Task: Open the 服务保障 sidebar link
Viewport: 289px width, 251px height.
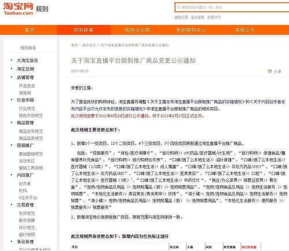Action: [27, 220]
